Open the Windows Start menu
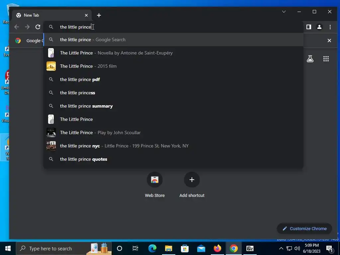The width and height of the screenshot is (340, 255). 8,248
